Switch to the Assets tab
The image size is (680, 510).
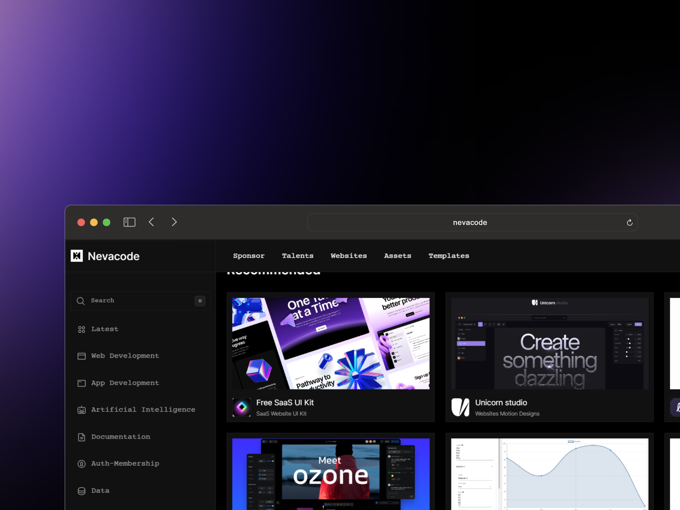click(x=398, y=256)
